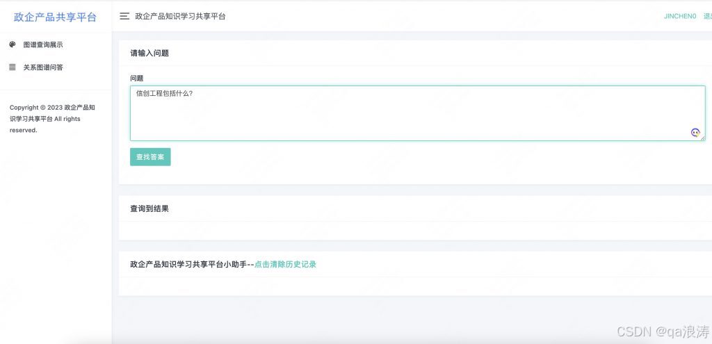Click the 请输入问题 panel heading
The image size is (712, 344).
pyautogui.click(x=149, y=53)
